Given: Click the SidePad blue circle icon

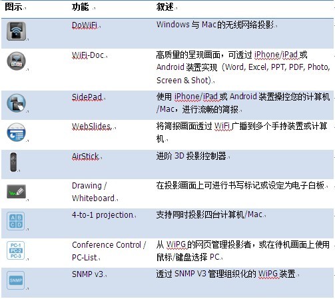Looking at the screenshot, I should (x=16, y=103).
